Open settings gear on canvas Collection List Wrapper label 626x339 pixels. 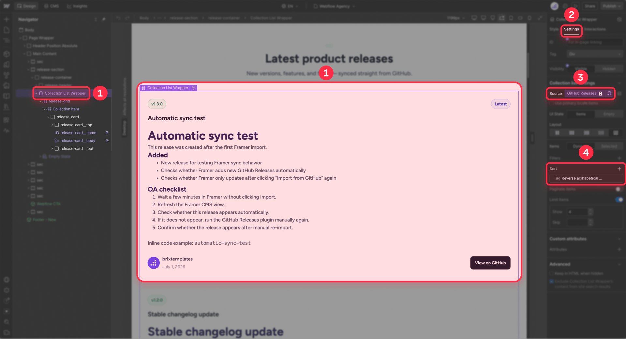point(194,88)
